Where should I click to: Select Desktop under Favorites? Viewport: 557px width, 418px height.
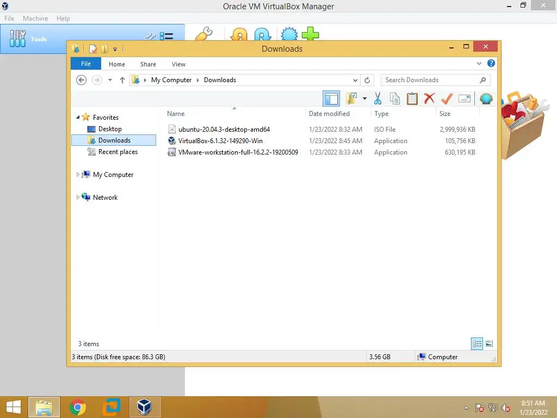pyautogui.click(x=110, y=128)
